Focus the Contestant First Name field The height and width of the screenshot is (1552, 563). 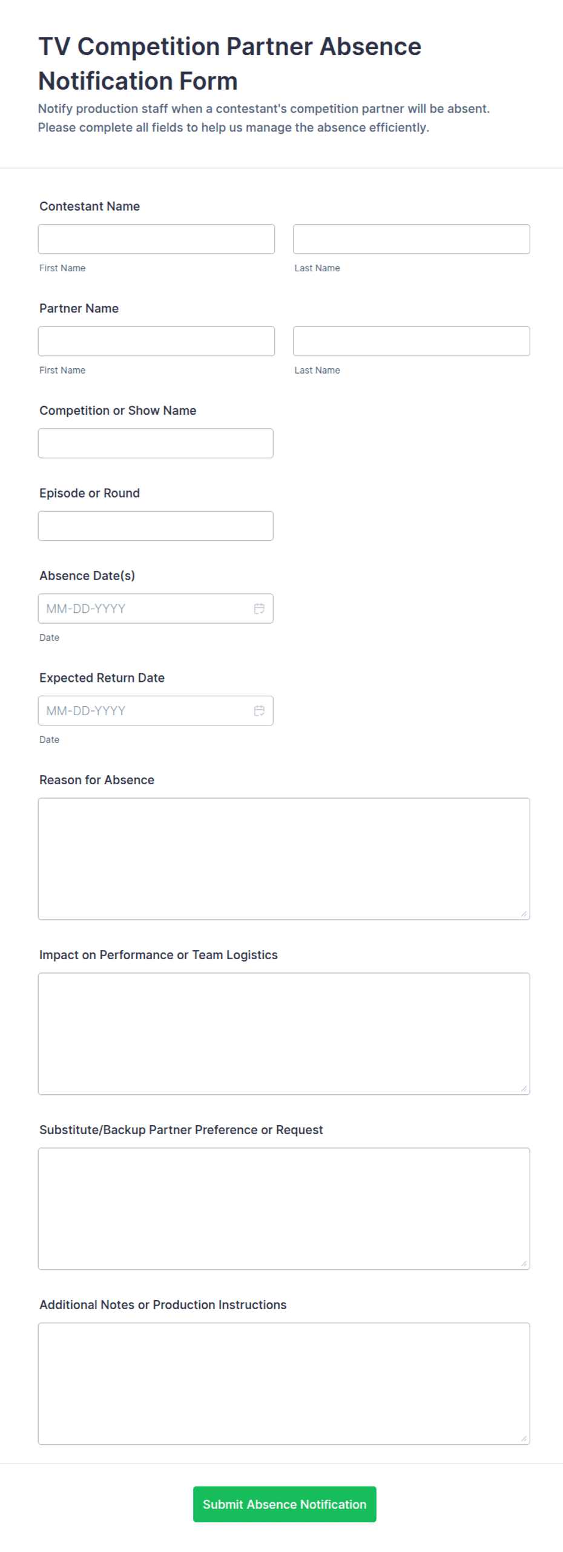pyautogui.click(x=156, y=239)
